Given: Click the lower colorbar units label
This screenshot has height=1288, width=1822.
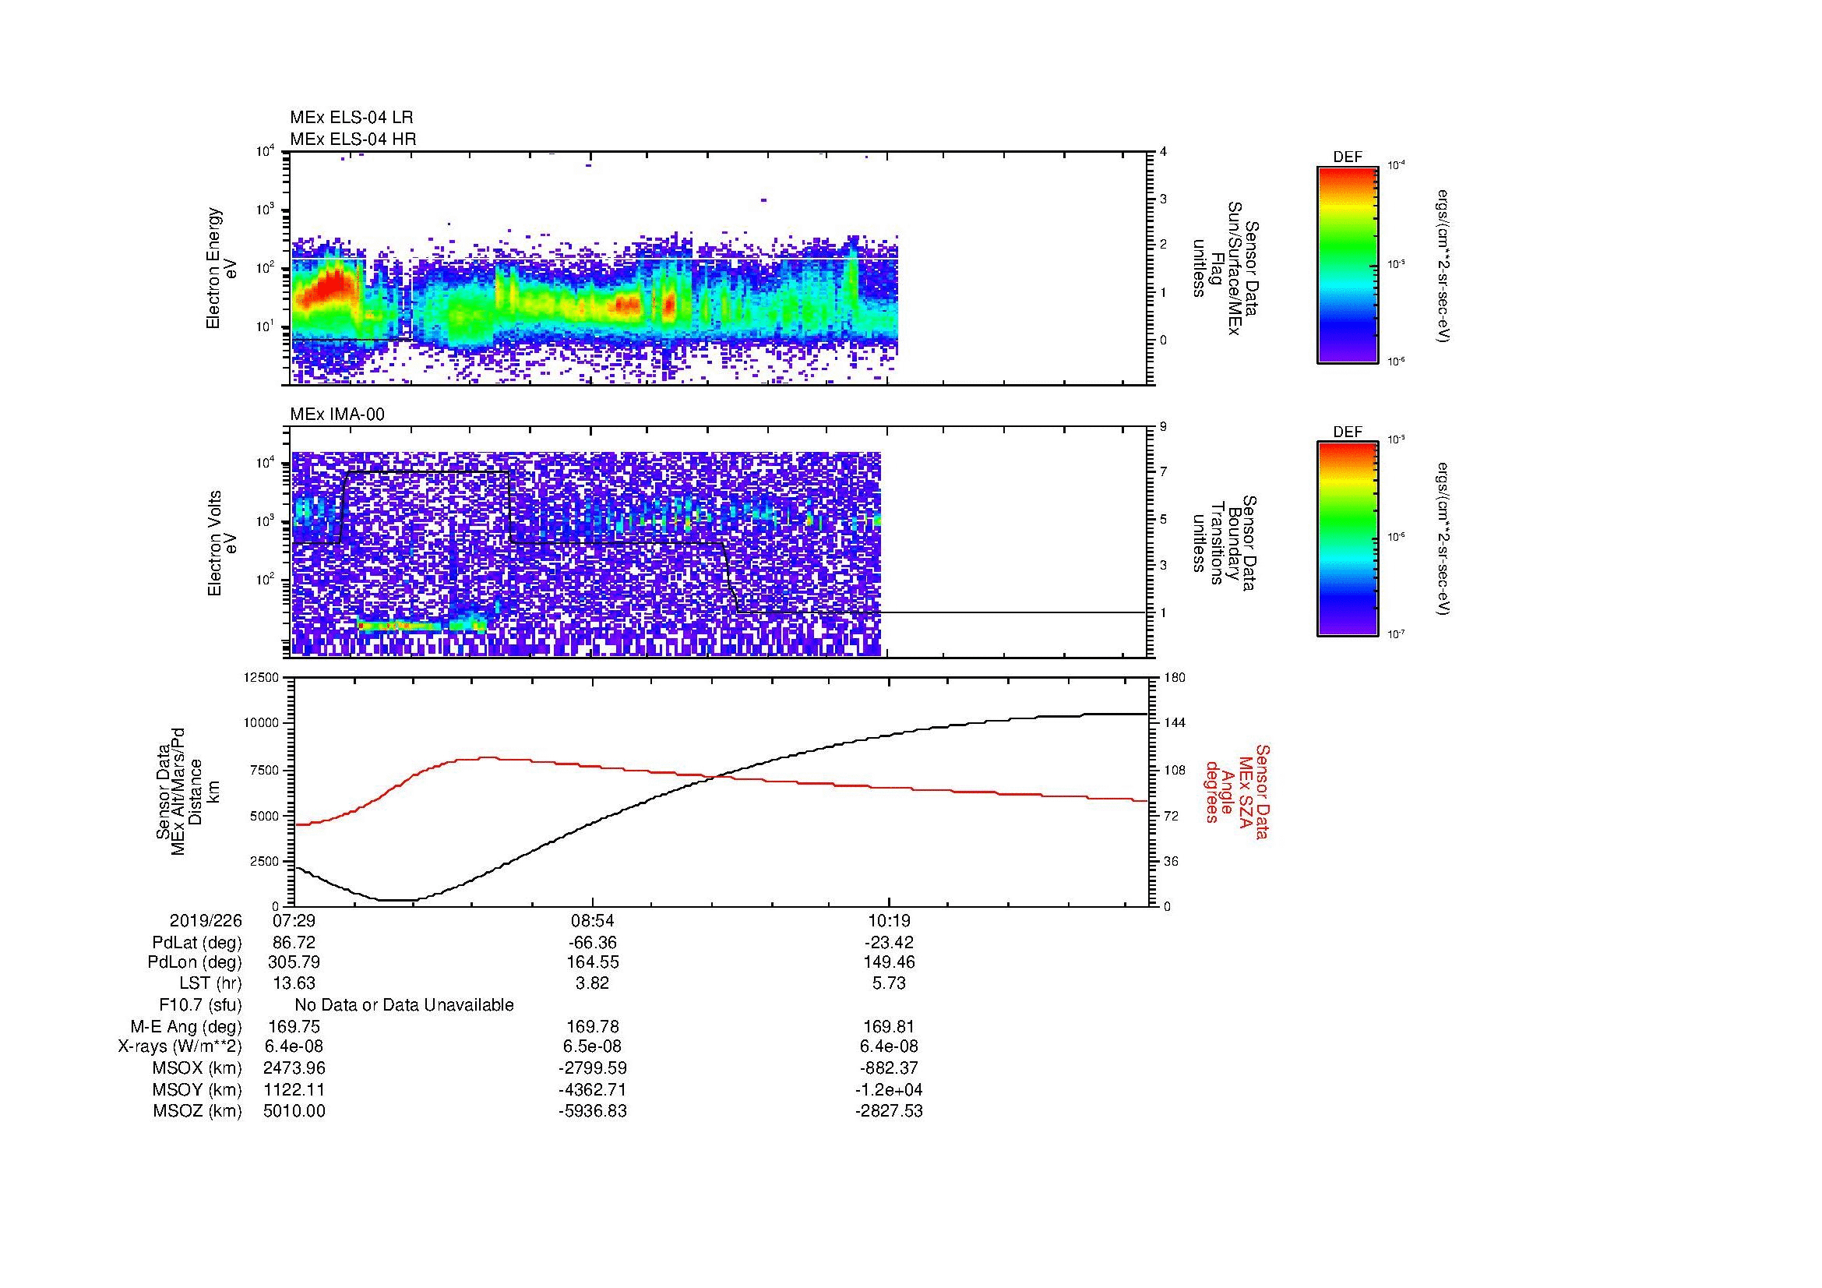Looking at the screenshot, I should click(1443, 539).
